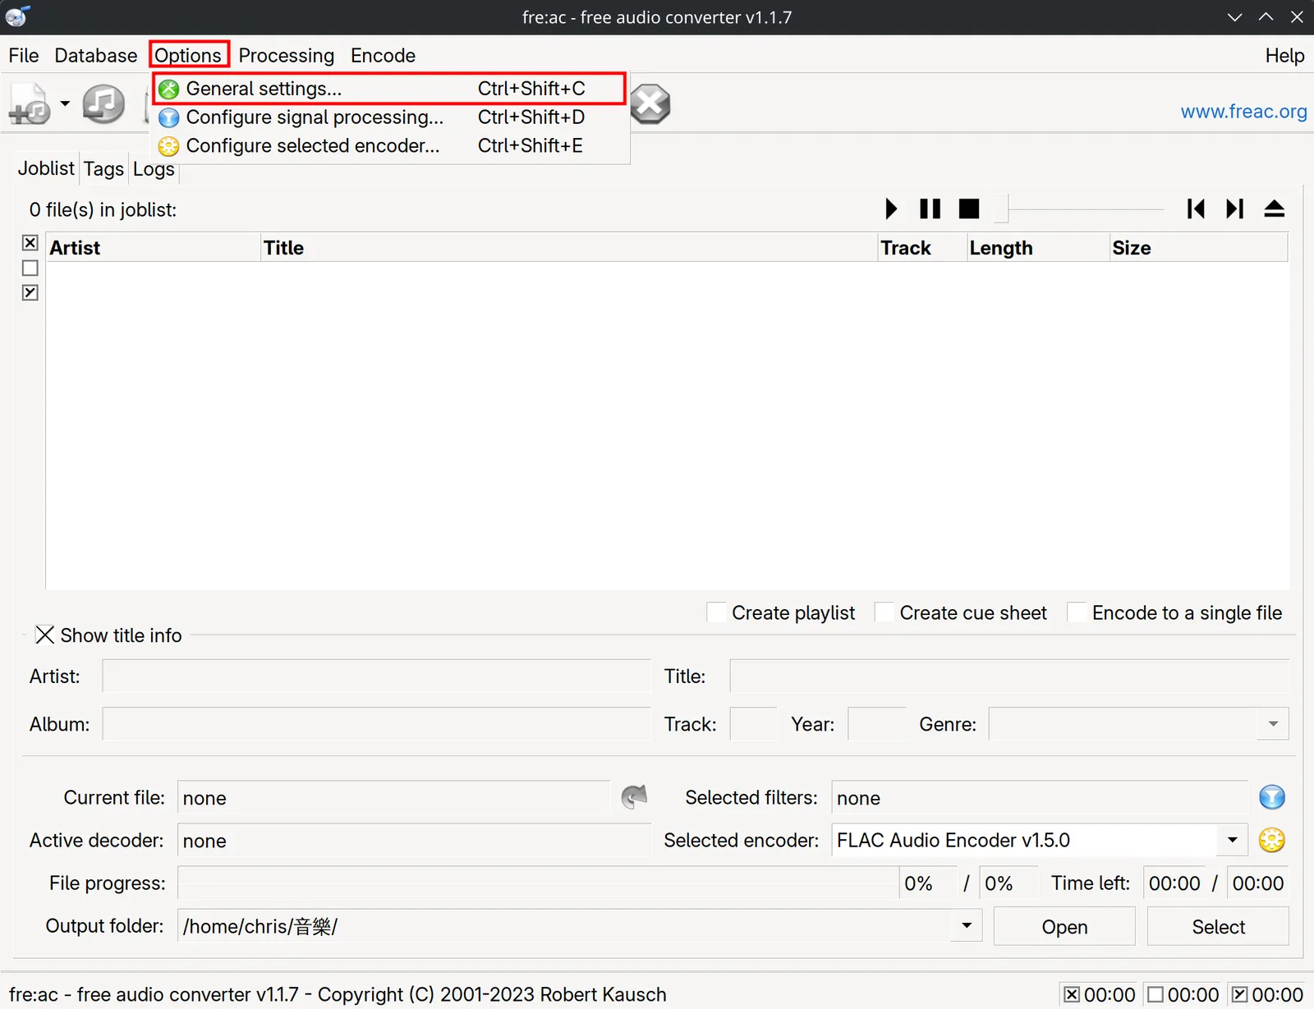Click the Selected filters field
This screenshot has height=1009, width=1314.
[1039, 797]
